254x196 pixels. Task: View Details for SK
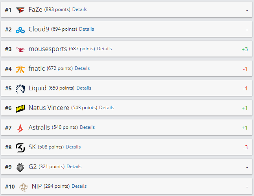coord(73,147)
